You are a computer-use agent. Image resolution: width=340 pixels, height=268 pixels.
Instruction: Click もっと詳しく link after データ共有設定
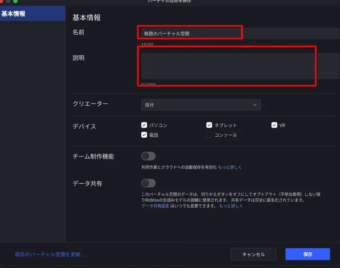point(231,206)
